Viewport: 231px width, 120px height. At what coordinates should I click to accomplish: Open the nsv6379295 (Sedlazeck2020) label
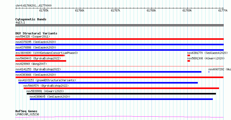pos(36,42)
